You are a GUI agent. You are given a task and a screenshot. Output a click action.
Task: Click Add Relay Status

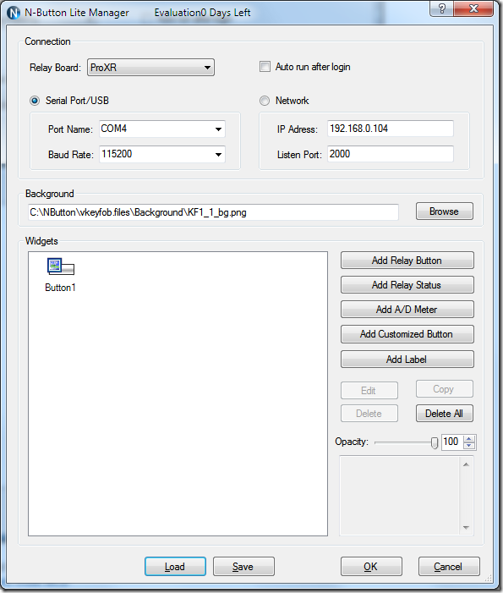click(407, 285)
